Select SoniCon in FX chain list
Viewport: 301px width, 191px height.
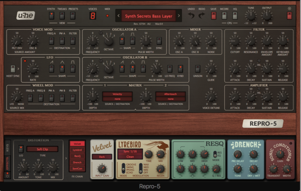point(78,169)
